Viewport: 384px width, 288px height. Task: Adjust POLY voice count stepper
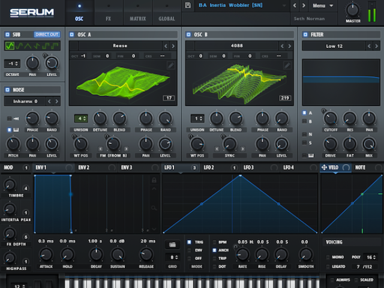(x=371, y=257)
